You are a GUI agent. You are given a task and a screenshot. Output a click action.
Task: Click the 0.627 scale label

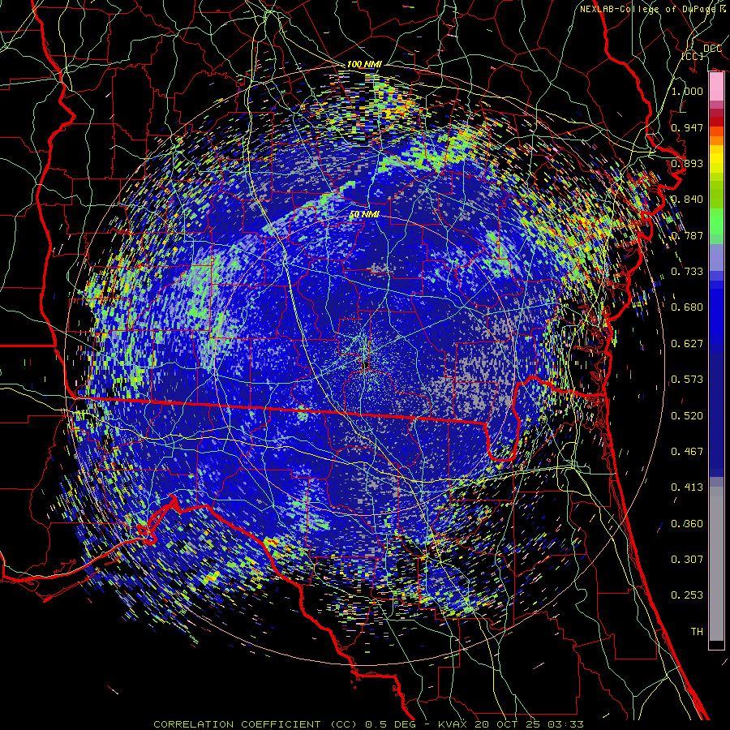point(687,344)
